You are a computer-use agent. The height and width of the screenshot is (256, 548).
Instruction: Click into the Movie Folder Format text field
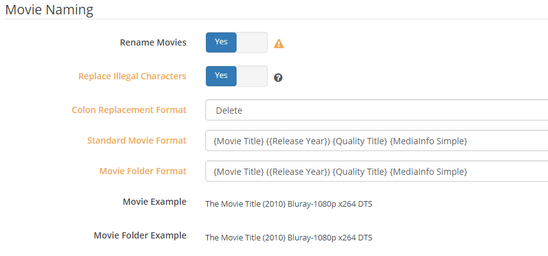click(377, 171)
